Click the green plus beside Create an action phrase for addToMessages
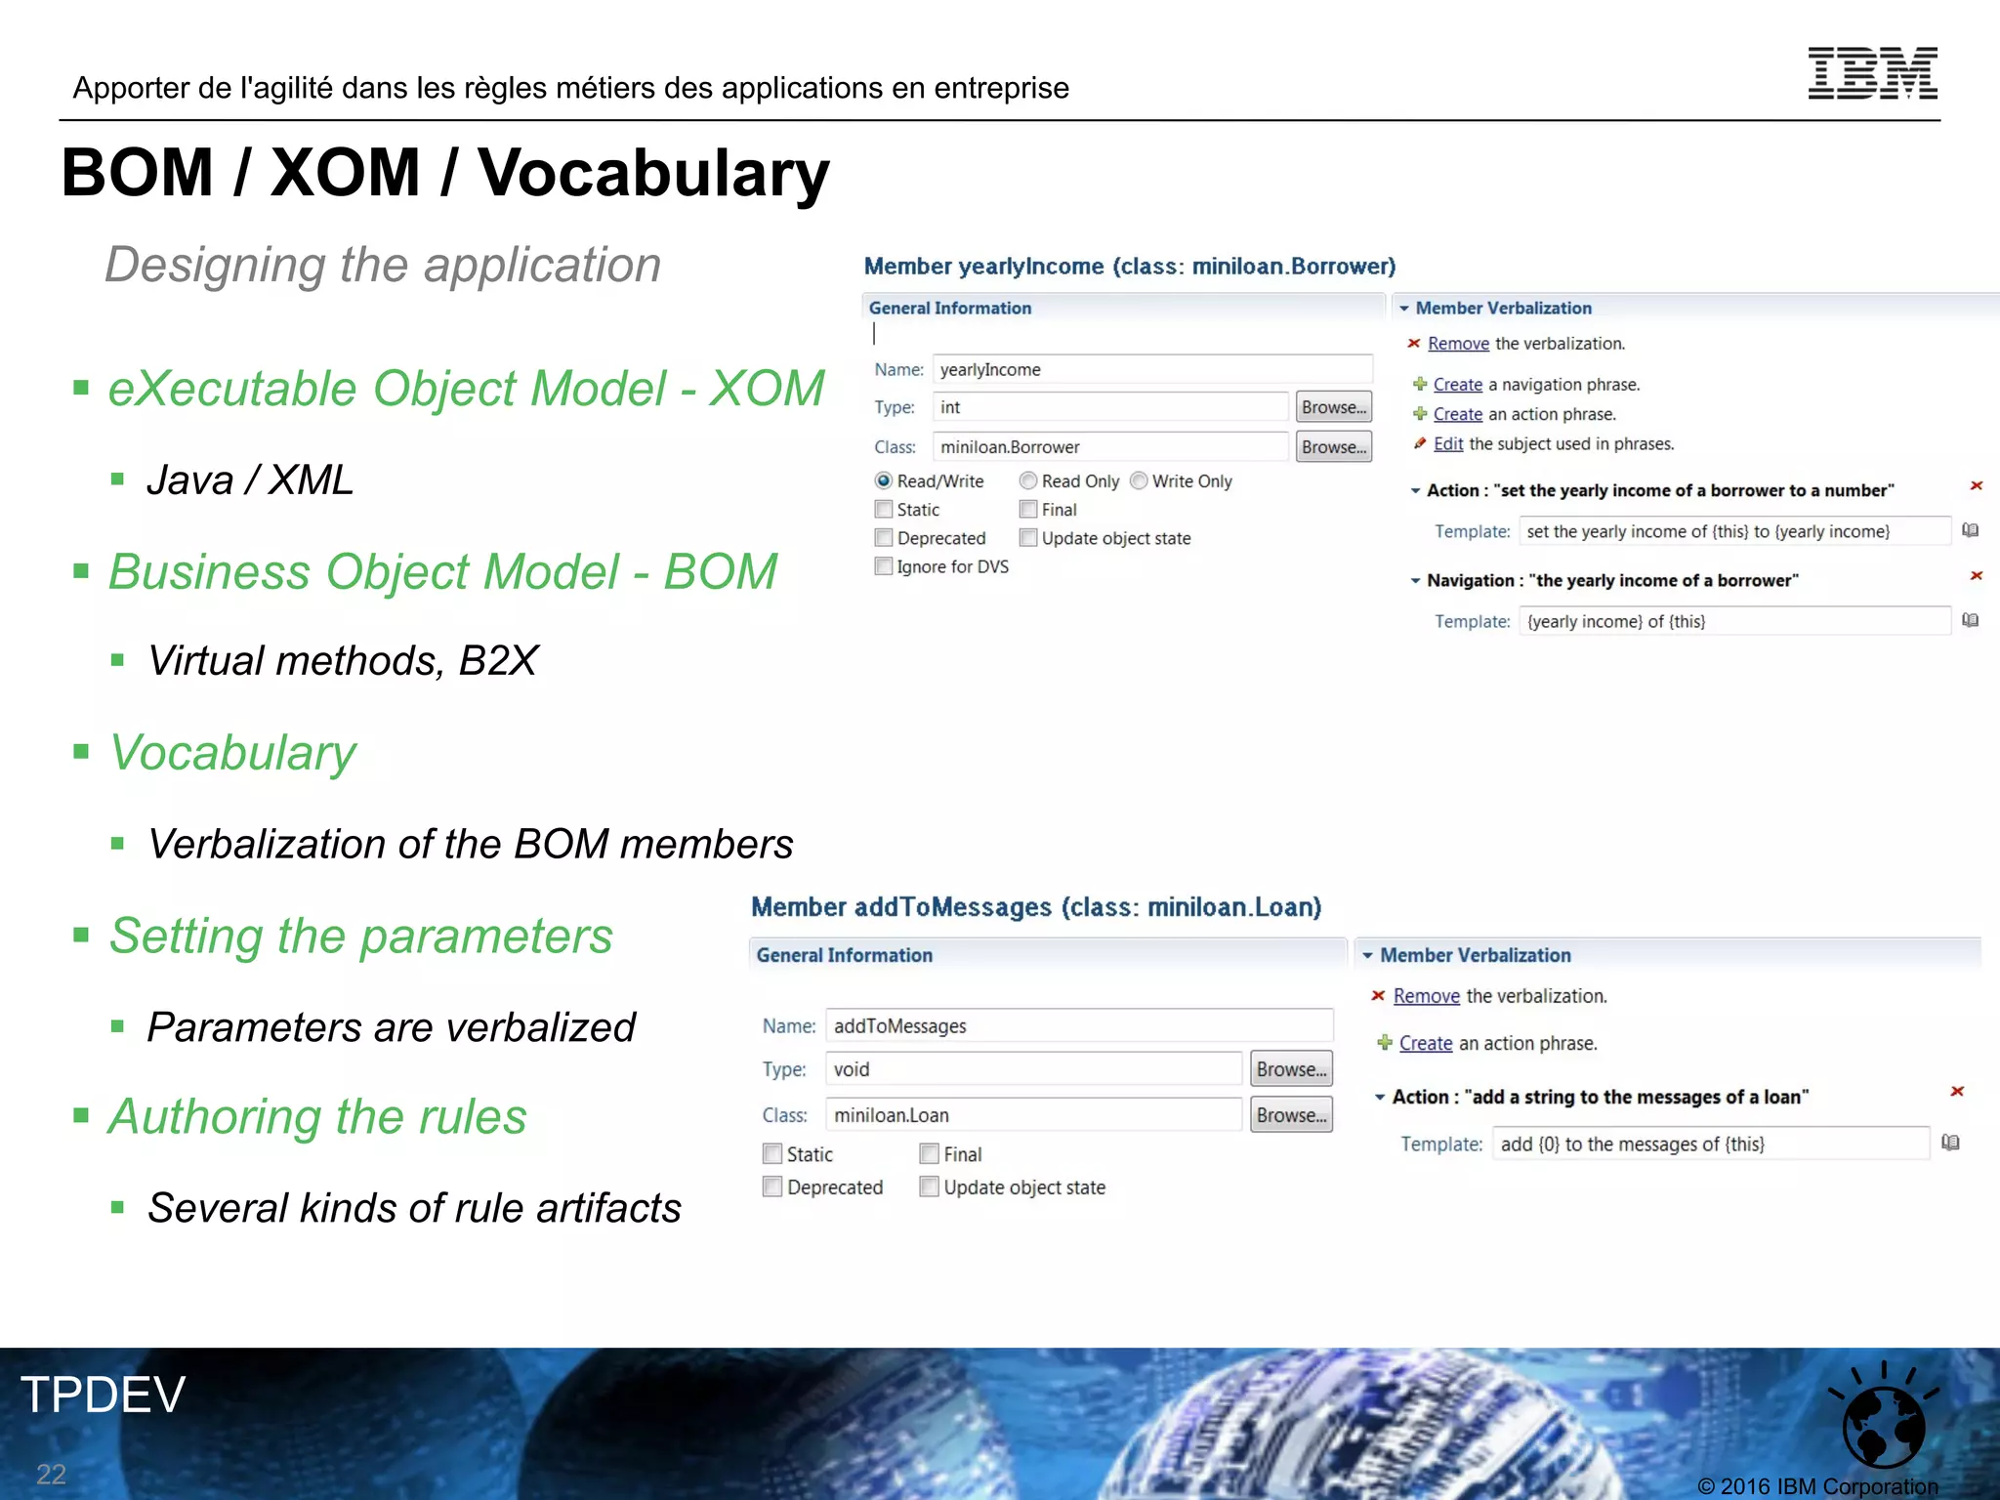The image size is (2000, 1500). click(x=1384, y=1042)
